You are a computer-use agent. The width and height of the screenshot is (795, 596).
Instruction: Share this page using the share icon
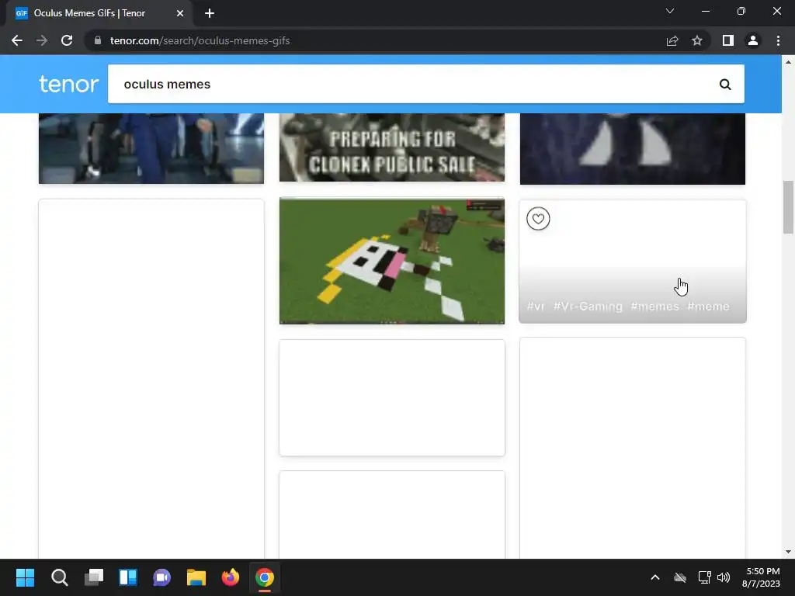pyautogui.click(x=672, y=40)
